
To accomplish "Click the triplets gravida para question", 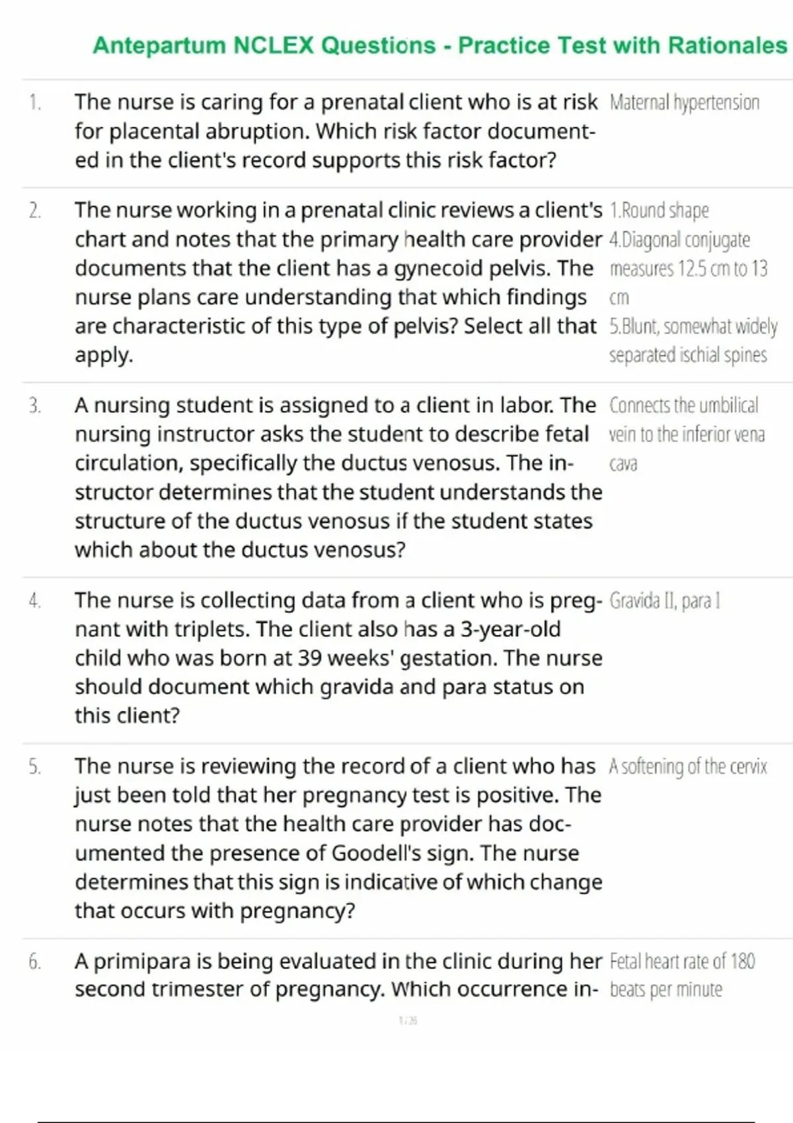I will point(337,657).
